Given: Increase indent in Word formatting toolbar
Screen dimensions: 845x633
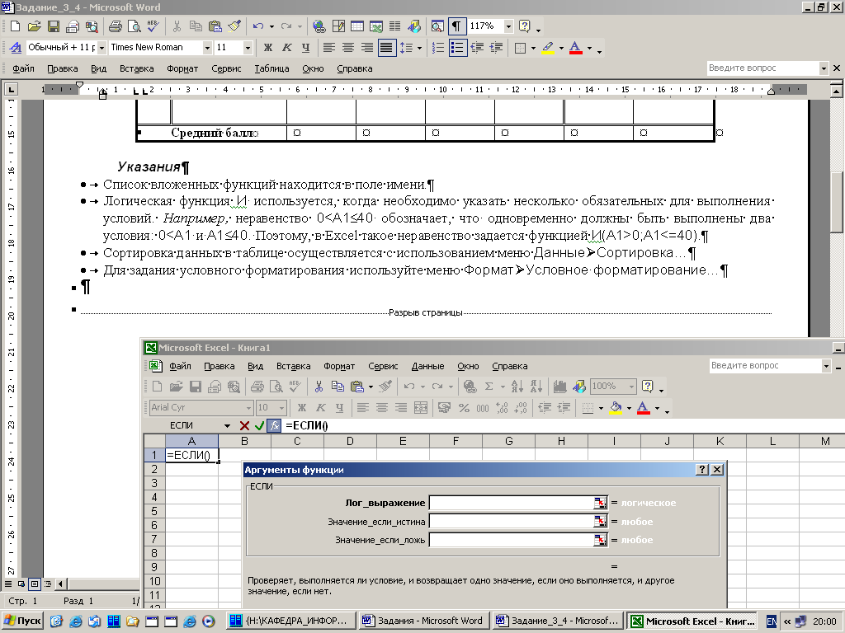Looking at the screenshot, I should [496, 47].
